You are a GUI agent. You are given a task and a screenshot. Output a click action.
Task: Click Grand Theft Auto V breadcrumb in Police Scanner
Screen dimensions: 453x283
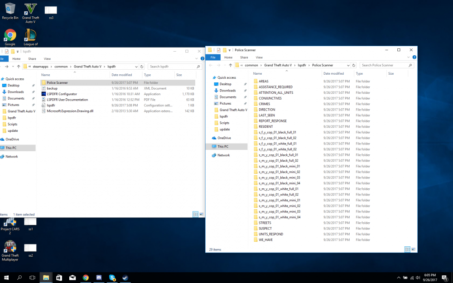pyautogui.click(x=278, y=65)
